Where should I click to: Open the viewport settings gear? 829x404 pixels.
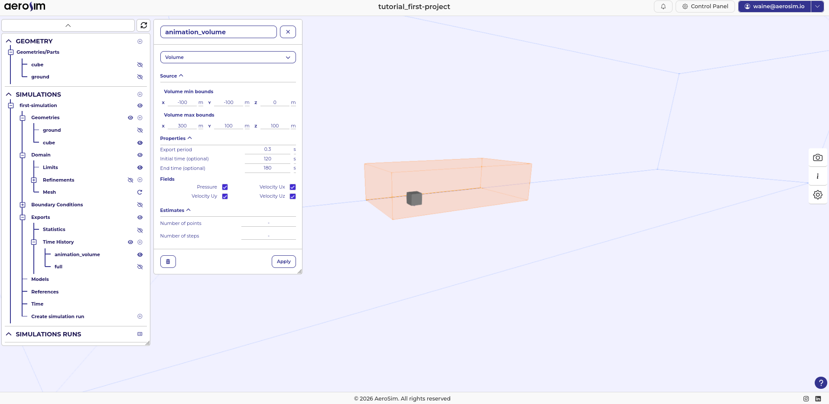(818, 195)
